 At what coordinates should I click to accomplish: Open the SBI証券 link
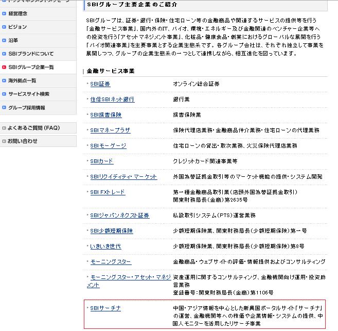pyautogui.click(x=100, y=84)
